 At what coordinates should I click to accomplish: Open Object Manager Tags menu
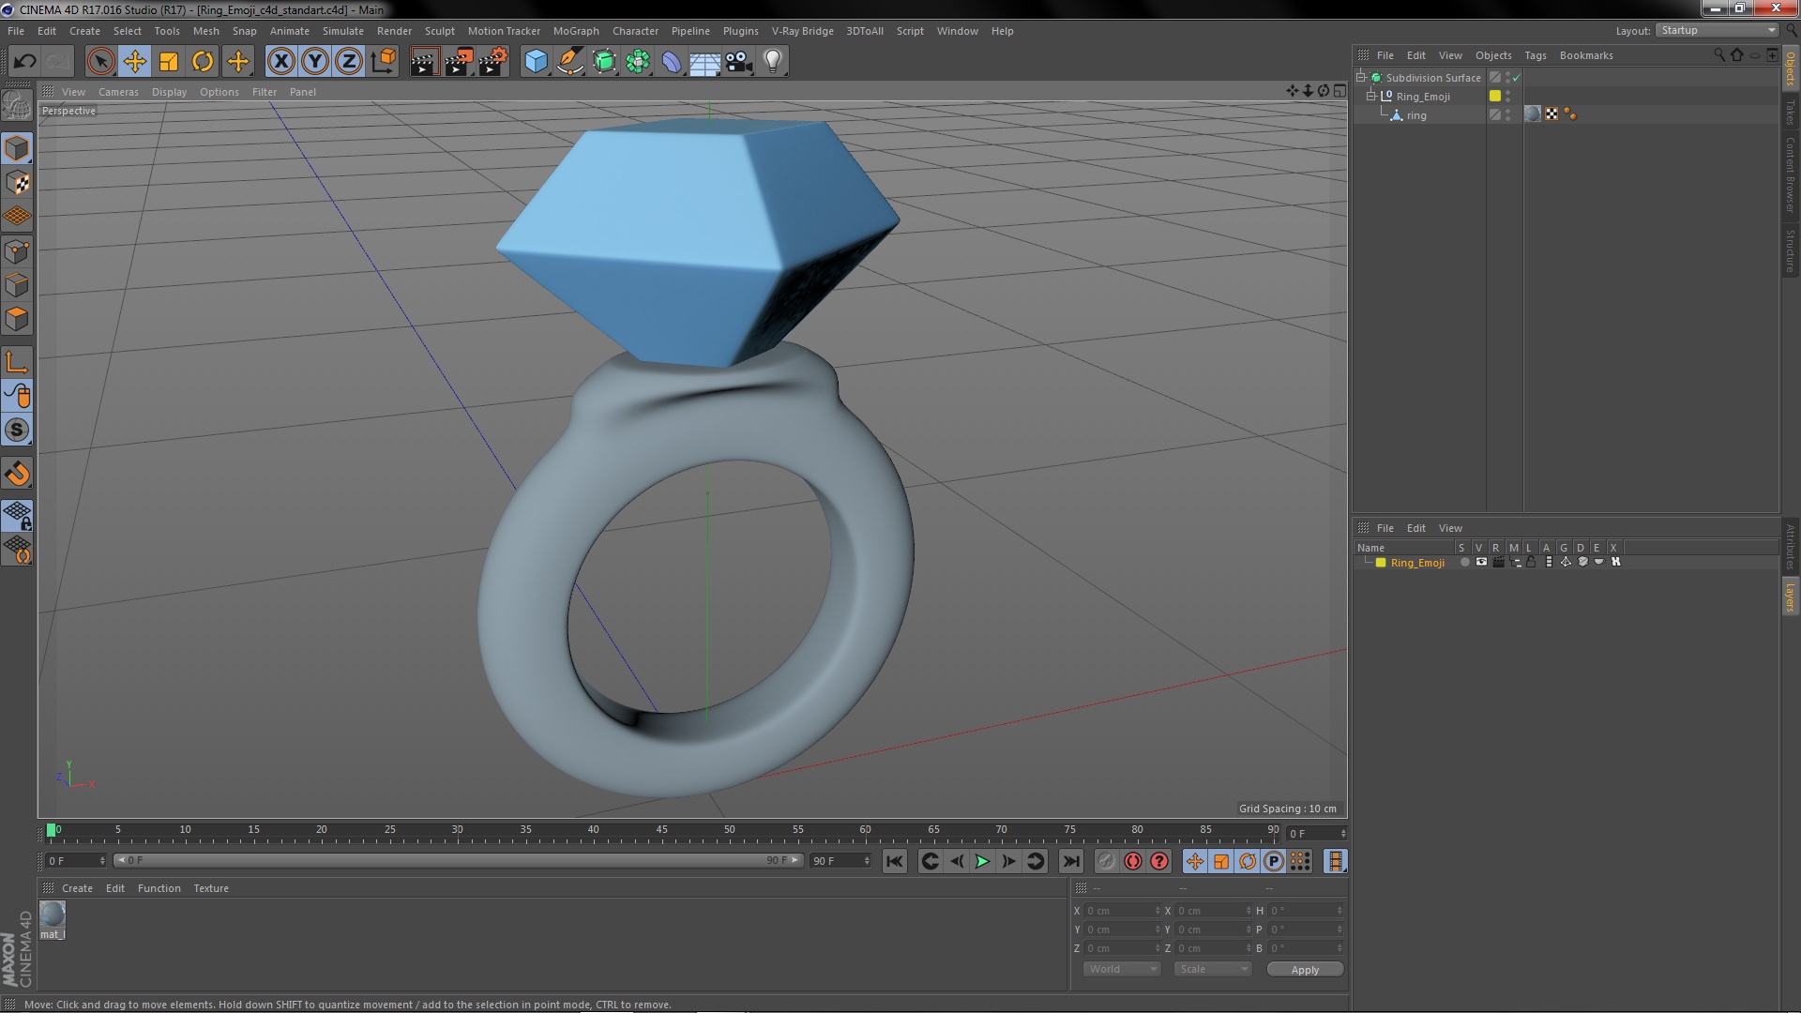1535,55
